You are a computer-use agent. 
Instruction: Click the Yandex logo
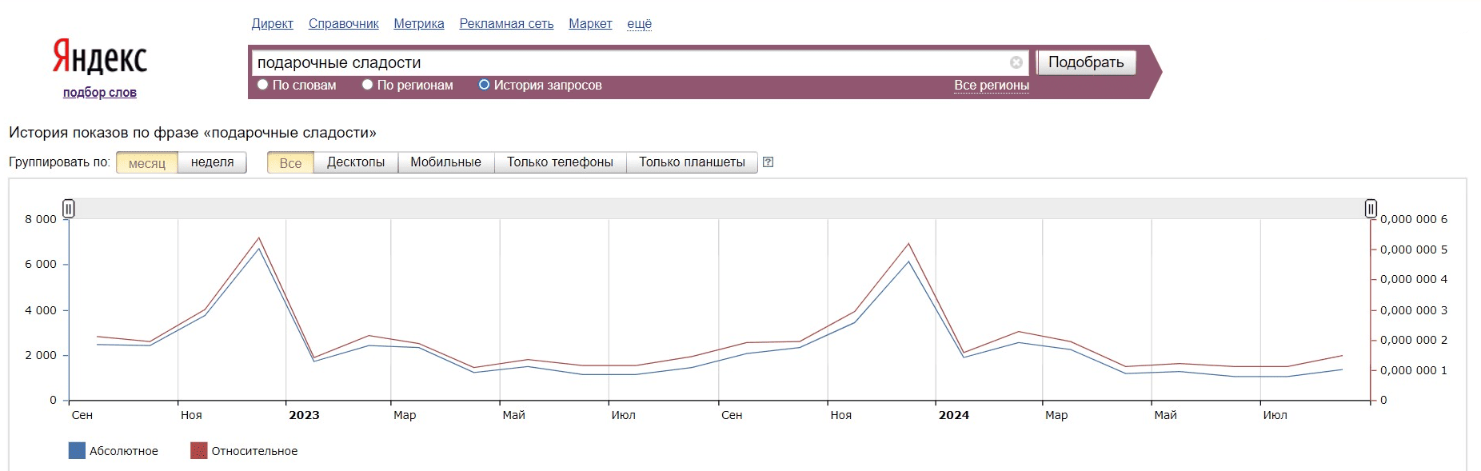tap(100, 58)
